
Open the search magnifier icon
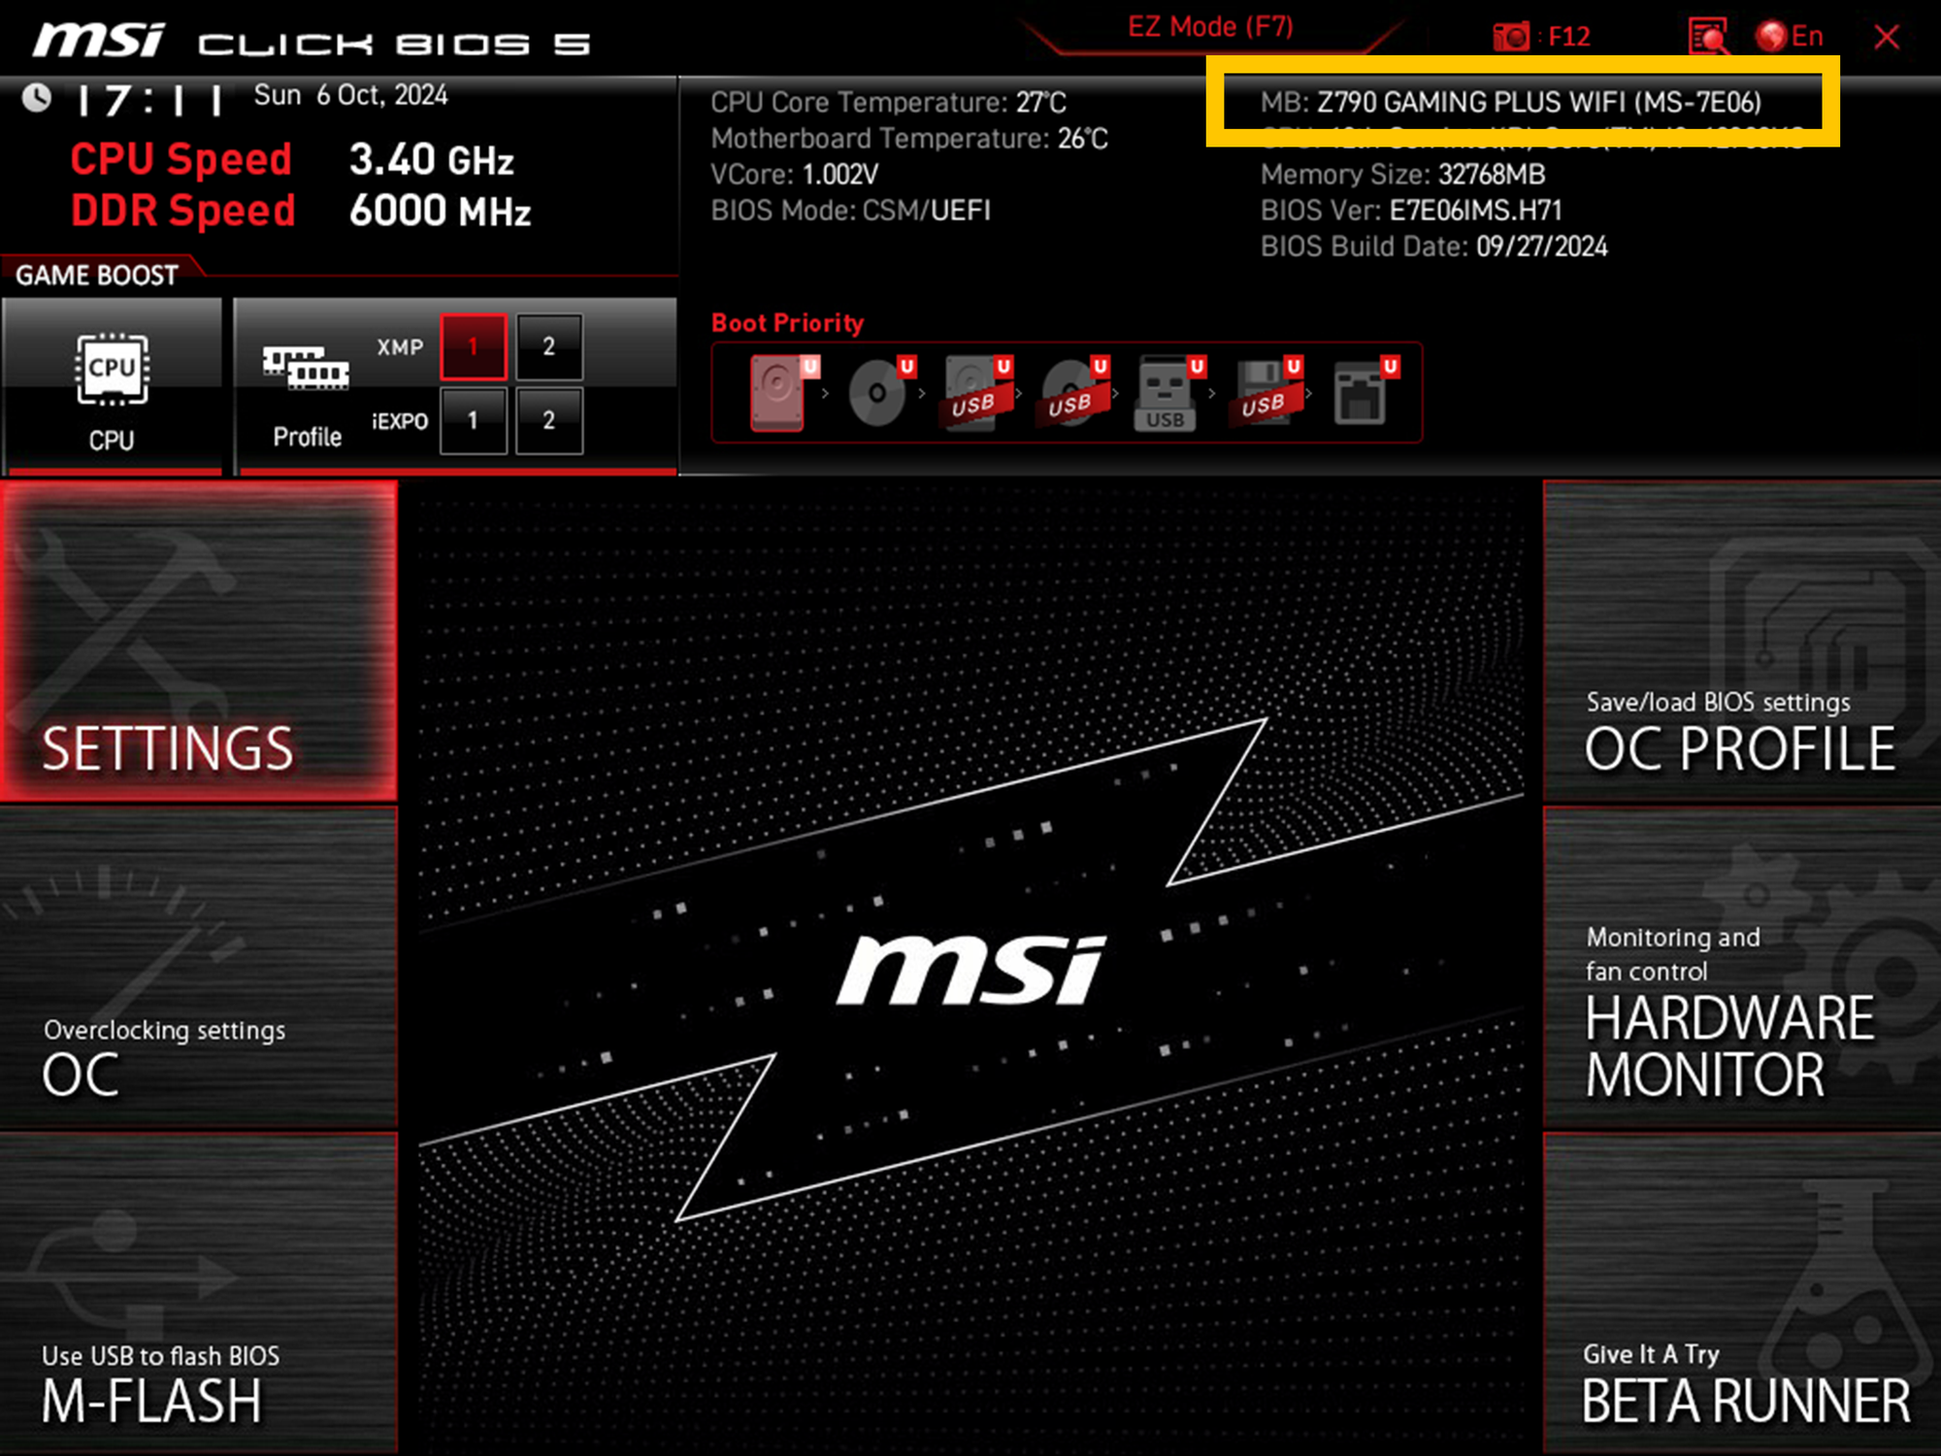click(x=1708, y=36)
